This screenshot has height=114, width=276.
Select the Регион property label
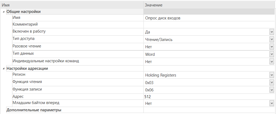pyautogui.click(x=19, y=74)
